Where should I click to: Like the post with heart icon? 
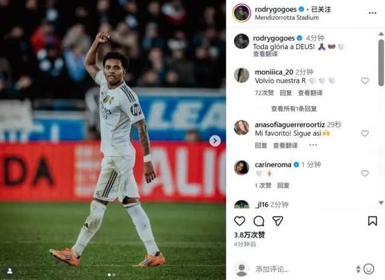(x=239, y=221)
